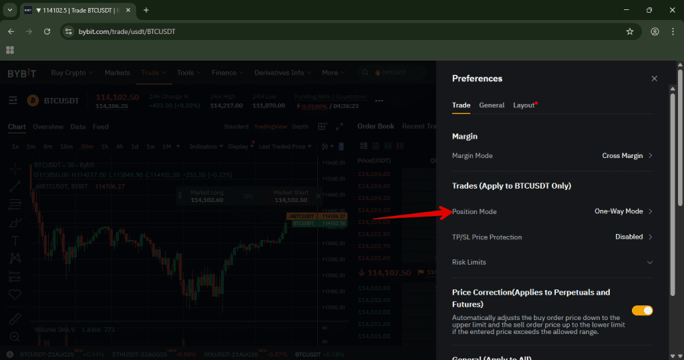684x360 pixels.
Task: Open a new browser tab
Action: coord(146,10)
